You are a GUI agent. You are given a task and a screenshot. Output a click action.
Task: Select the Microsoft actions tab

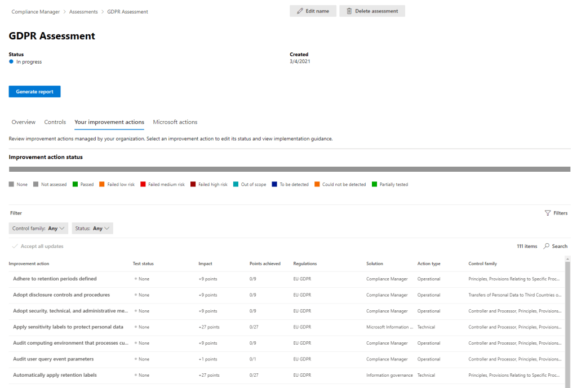pyautogui.click(x=175, y=122)
